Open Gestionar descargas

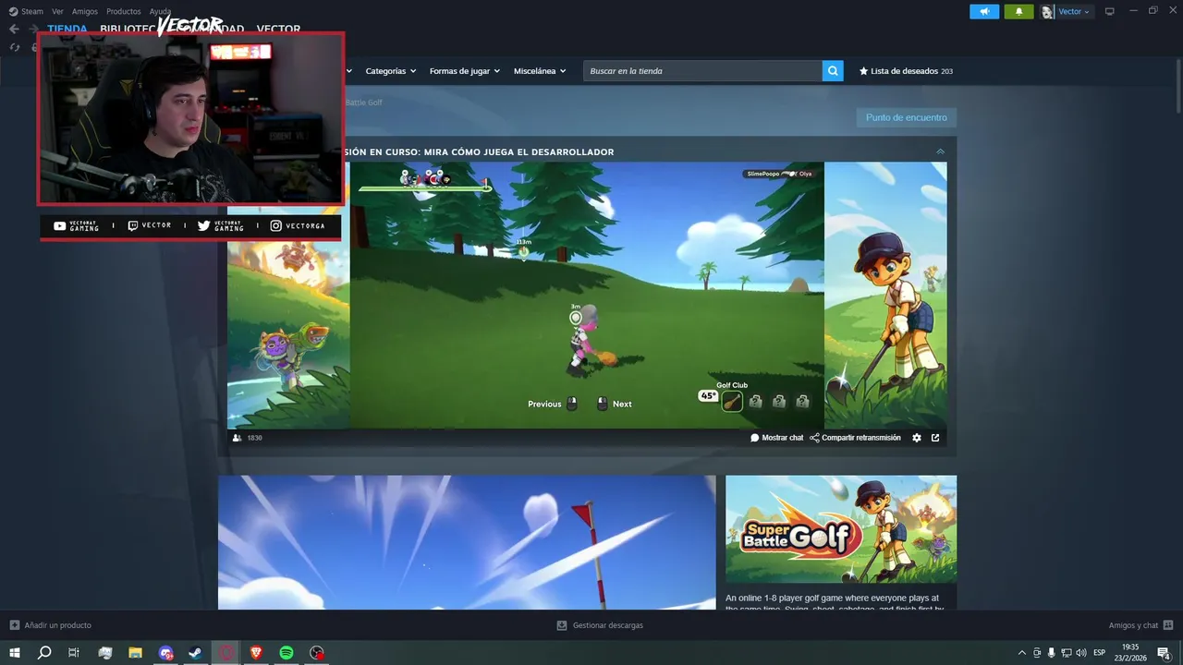click(600, 625)
